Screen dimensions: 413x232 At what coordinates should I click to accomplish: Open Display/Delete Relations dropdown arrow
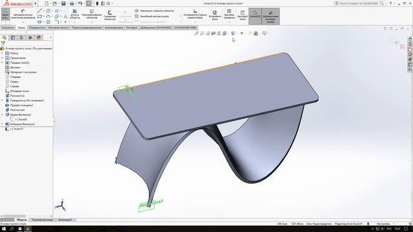point(195,23)
